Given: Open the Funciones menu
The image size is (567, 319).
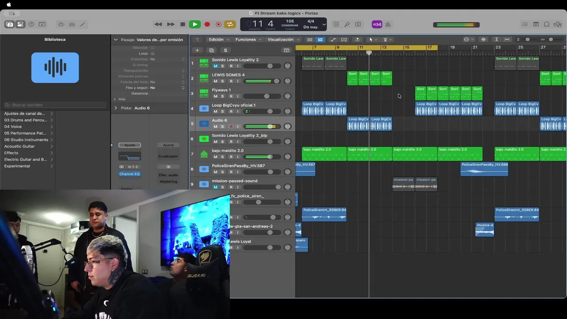Looking at the screenshot, I should click(248, 39).
